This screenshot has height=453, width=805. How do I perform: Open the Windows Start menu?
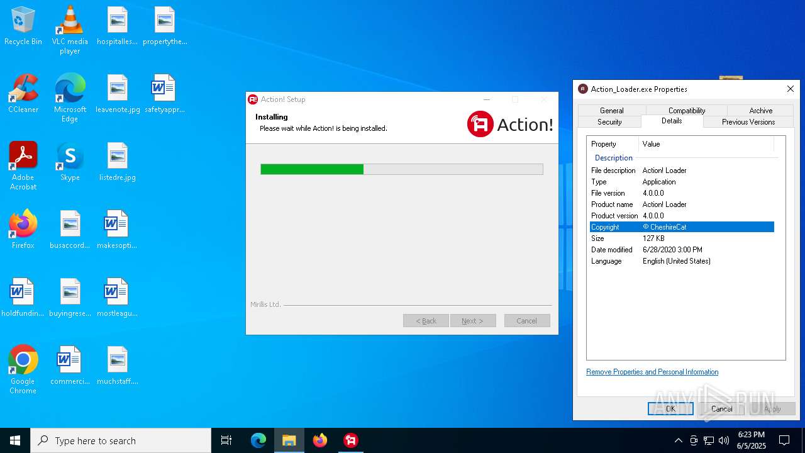point(15,440)
